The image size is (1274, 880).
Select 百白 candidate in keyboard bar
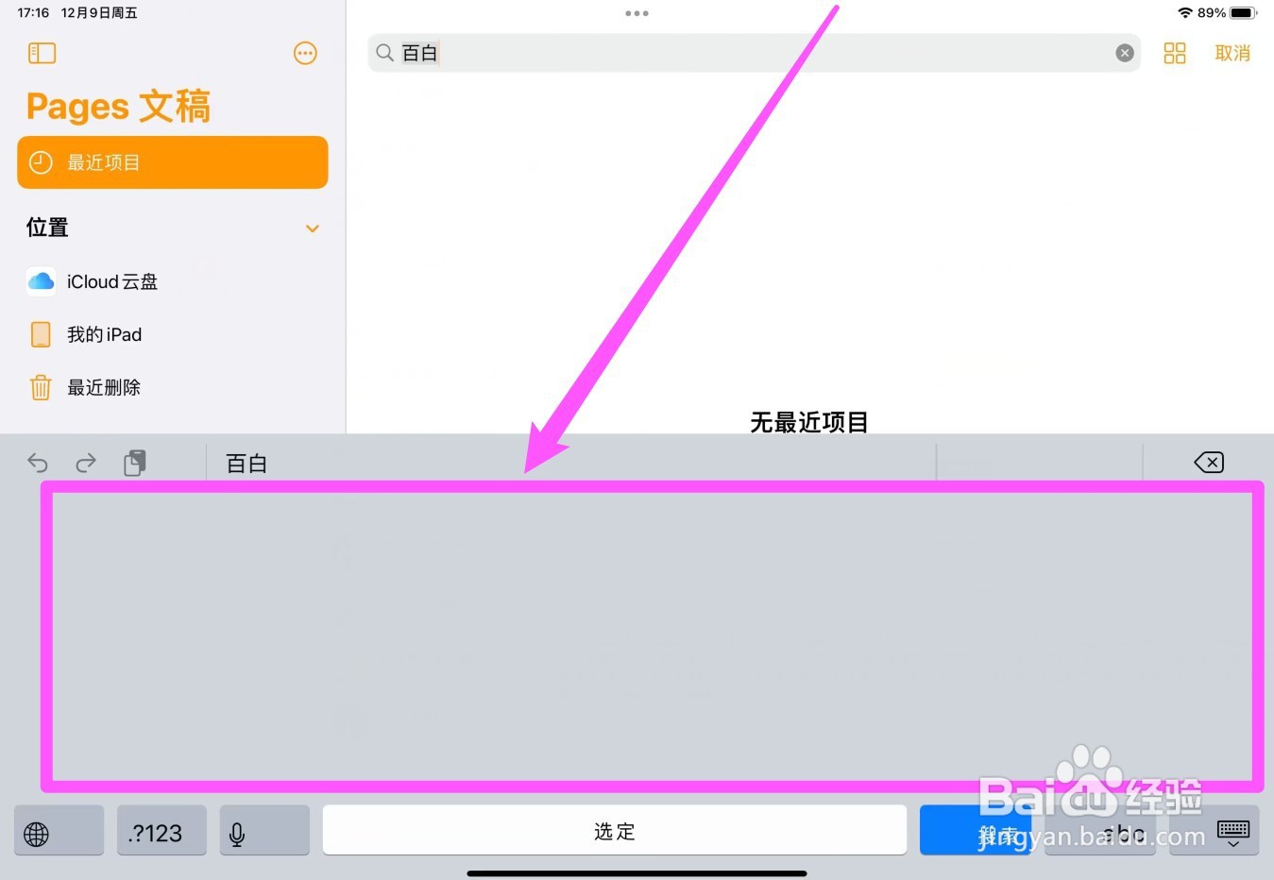point(246,464)
